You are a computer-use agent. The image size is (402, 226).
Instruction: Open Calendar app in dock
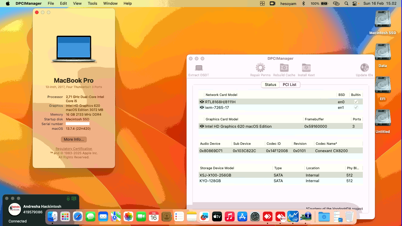click(x=154, y=217)
